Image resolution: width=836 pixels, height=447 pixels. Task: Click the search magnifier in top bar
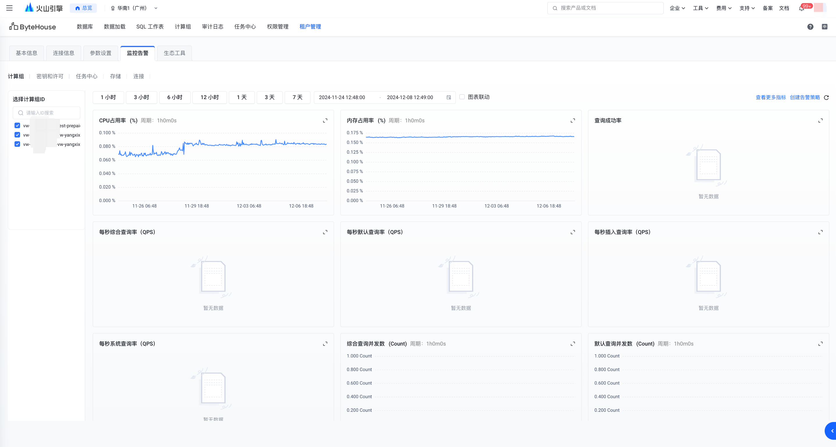555,8
